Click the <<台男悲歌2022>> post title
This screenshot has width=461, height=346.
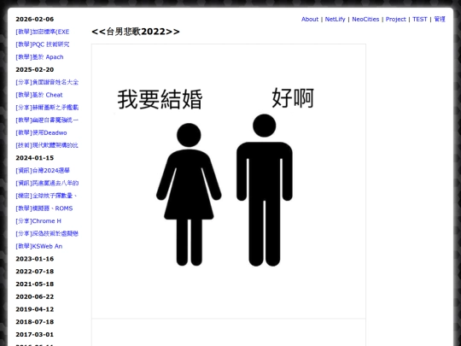136,32
